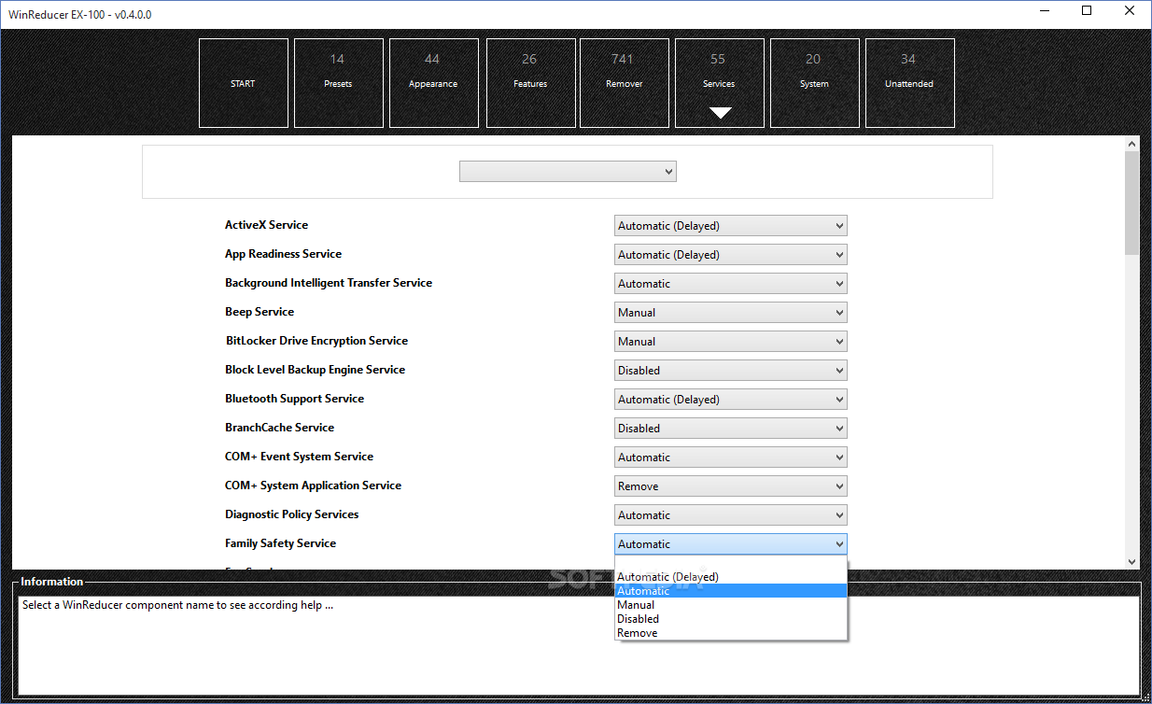Open Bluetooth Support Service dropdown

(x=731, y=400)
